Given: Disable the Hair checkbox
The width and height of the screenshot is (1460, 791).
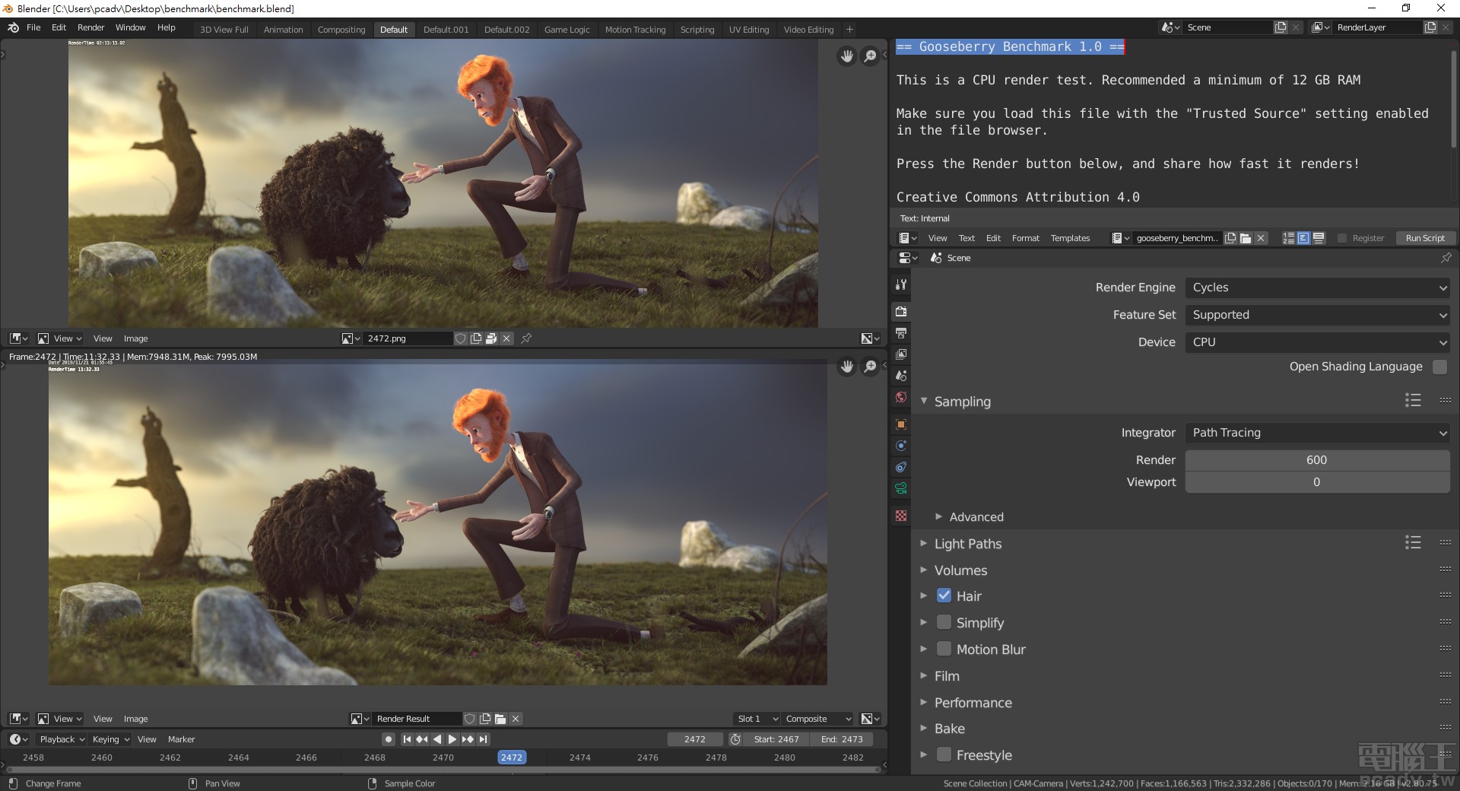Looking at the screenshot, I should (x=944, y=596).
